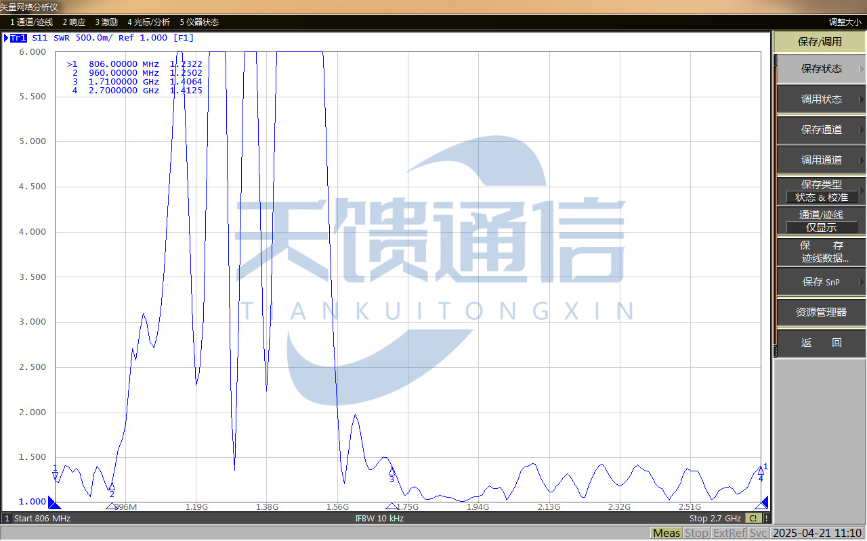Click the 6.000 top scale label
Viewport: 867px width, 541px height.
[33, 52]
